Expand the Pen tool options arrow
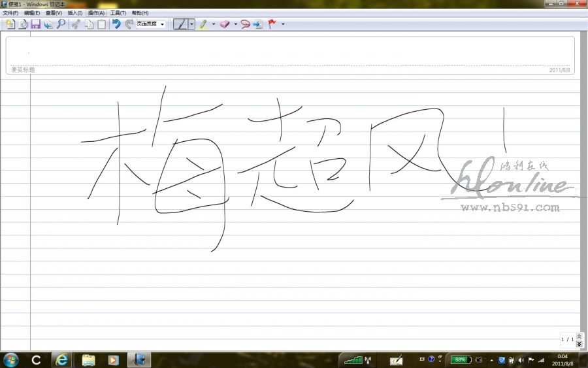 [x=191, y=24]
